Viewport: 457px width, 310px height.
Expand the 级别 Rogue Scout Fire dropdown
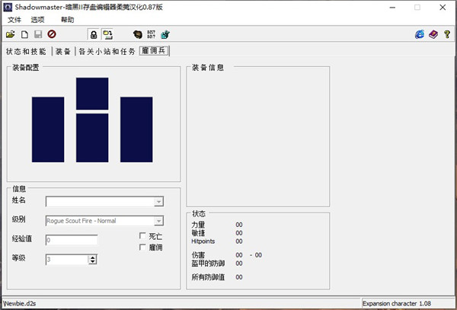click(158, 221)
